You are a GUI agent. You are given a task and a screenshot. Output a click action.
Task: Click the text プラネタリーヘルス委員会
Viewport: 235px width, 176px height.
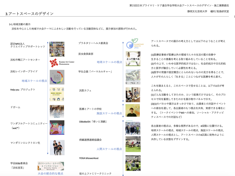(93, 43)
